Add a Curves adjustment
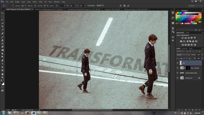The height and width of the screenshot is (115, 204). click(x=189, y=38)
